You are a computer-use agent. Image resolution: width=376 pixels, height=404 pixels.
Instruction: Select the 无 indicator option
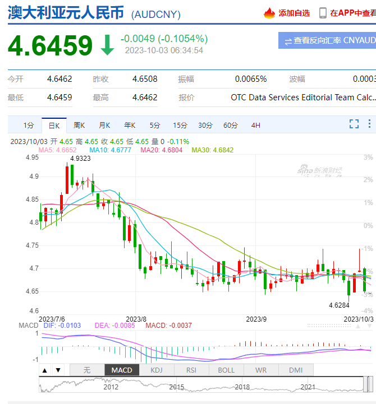[86, 370]
